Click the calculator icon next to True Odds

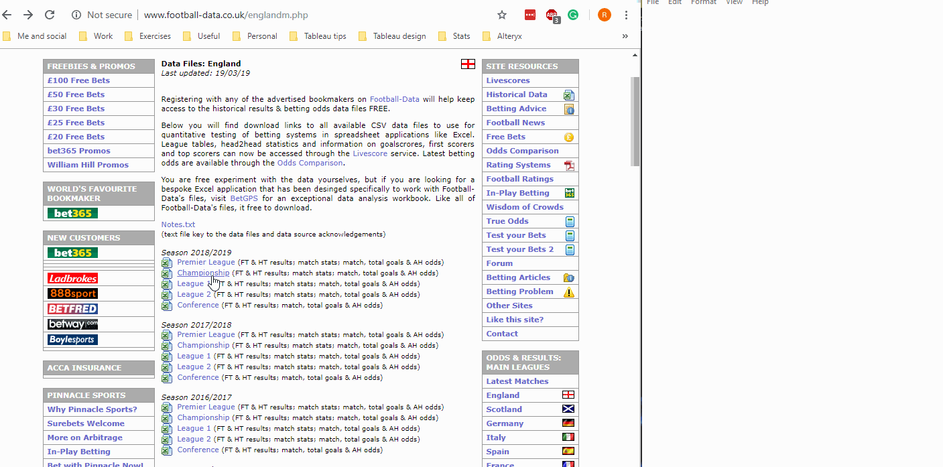click(570, 222)
